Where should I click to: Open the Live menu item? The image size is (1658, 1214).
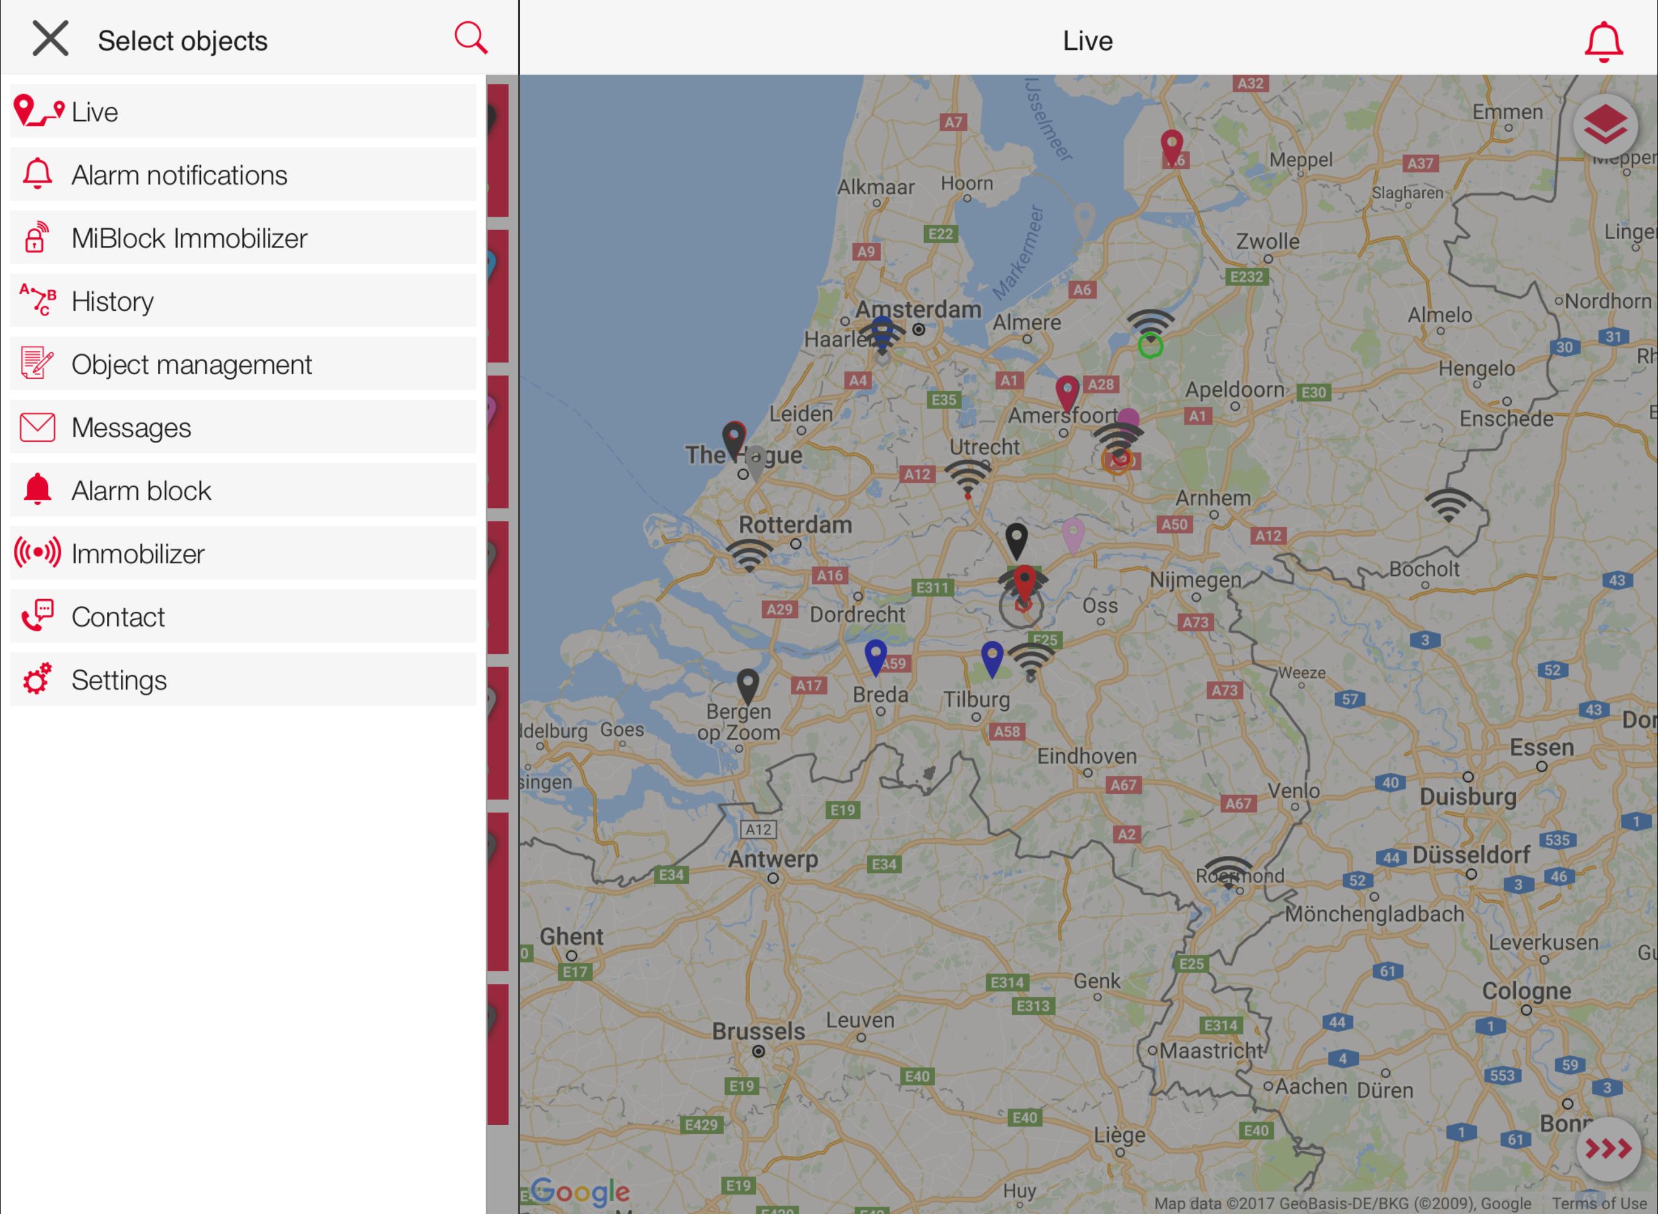tap(243, 112)
